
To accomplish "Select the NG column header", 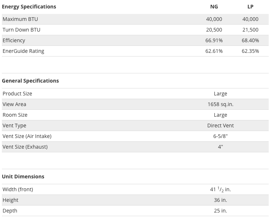I will (x=214, y=7).
